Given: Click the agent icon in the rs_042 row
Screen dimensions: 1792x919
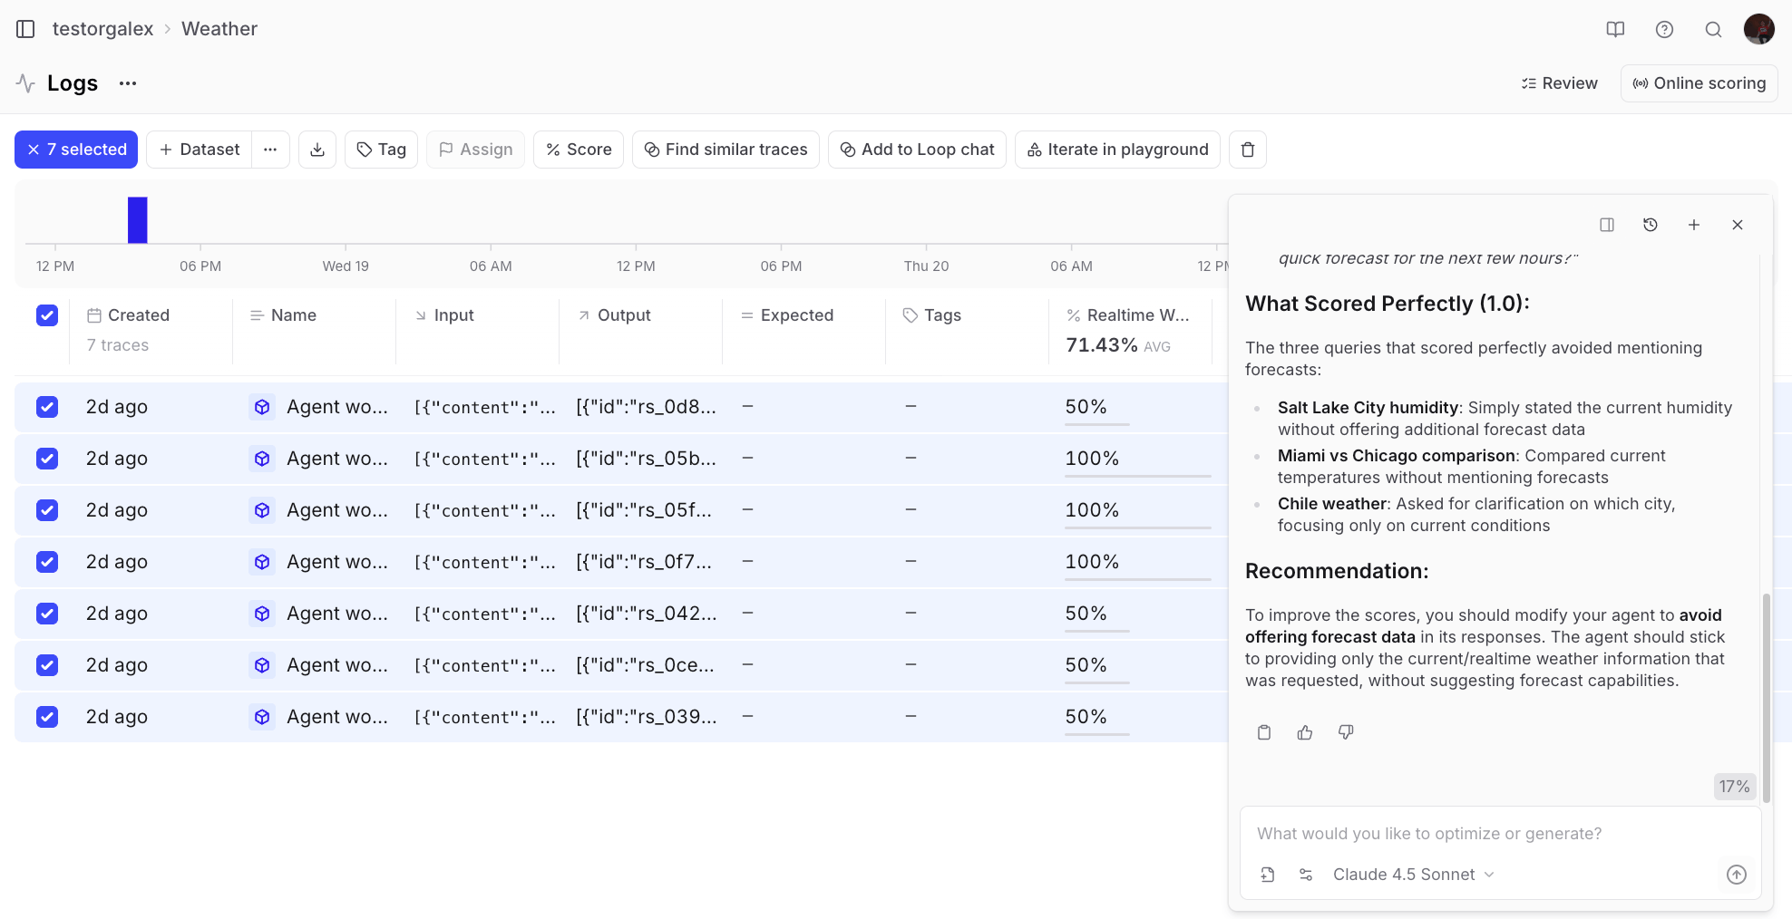Looking at the screenshot, I should click(262, 614).
